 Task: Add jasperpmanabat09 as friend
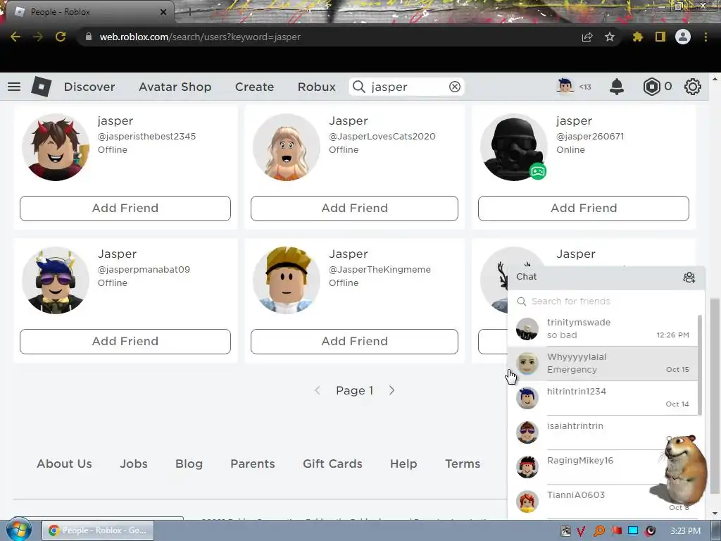pos(125,342)
